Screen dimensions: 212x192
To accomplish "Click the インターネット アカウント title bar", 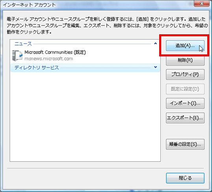I will pos(29,5).
